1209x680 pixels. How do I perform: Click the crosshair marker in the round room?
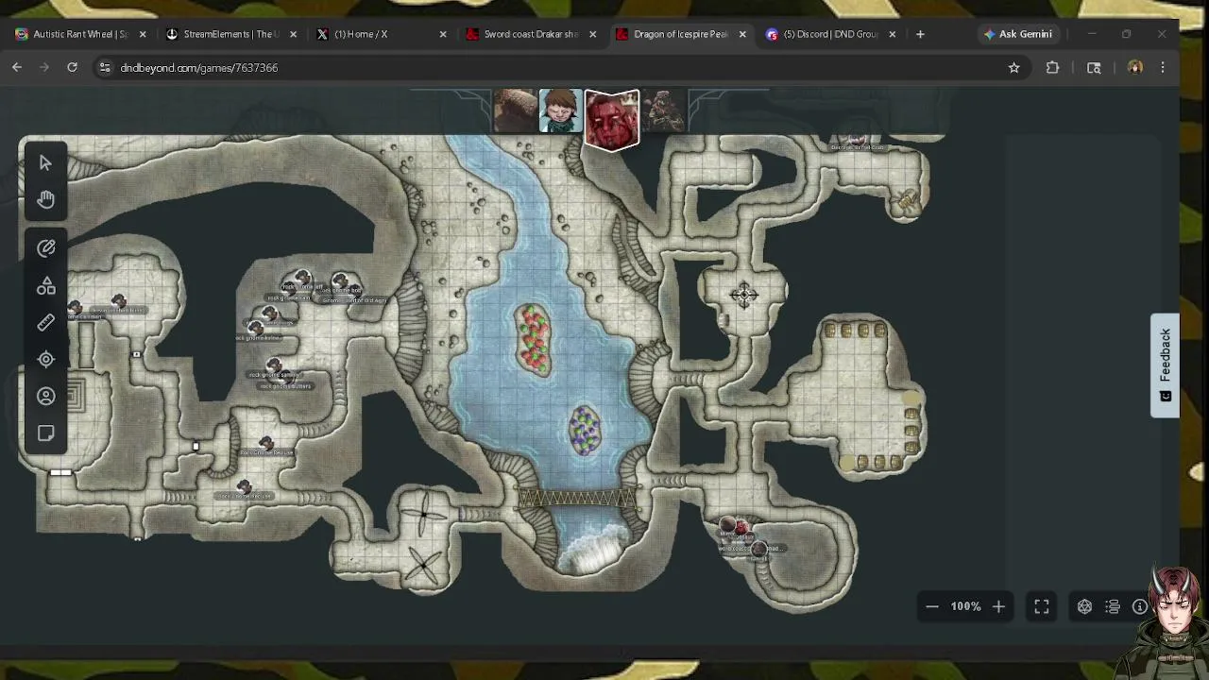[743, 296]
